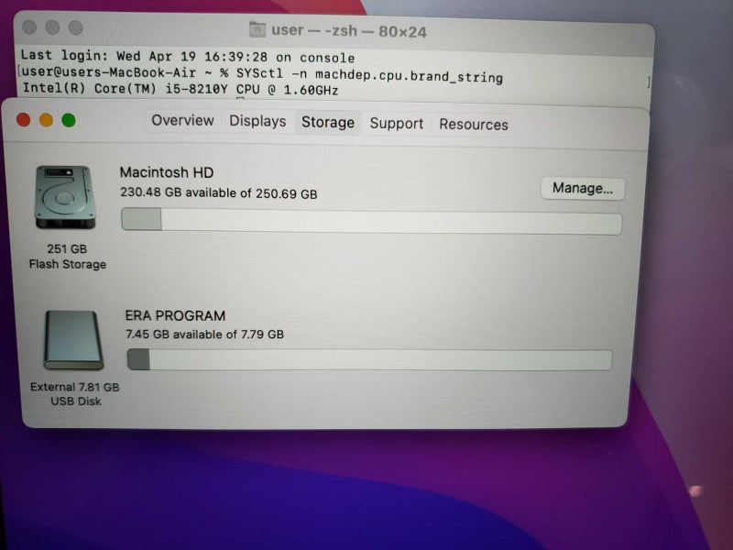Click the Terminal window title bar text
The height and width of the screenshot is (550, 733).
pyautogui.click(x=349, y=31)
